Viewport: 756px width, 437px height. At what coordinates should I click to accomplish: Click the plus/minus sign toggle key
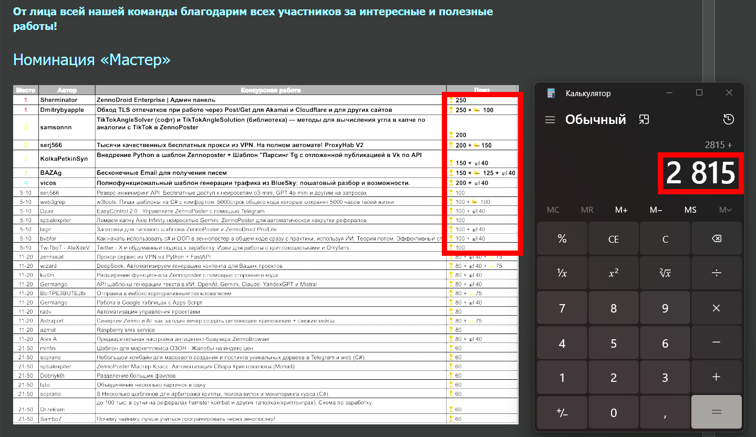click(562, 412)
